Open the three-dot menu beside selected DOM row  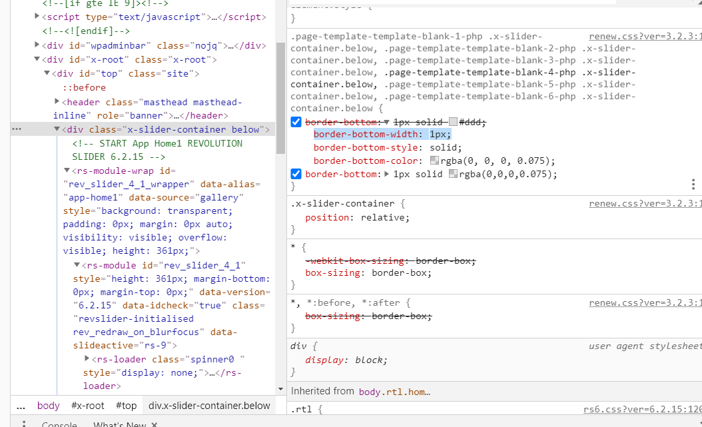tap(17, 129)
